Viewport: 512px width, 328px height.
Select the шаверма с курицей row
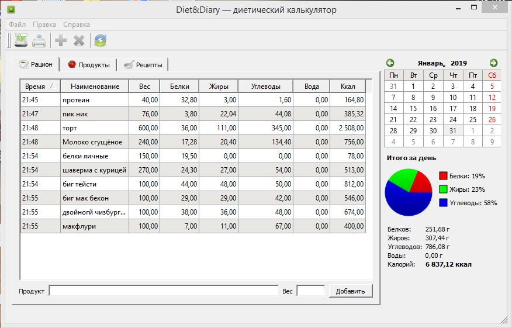[94, 170]
